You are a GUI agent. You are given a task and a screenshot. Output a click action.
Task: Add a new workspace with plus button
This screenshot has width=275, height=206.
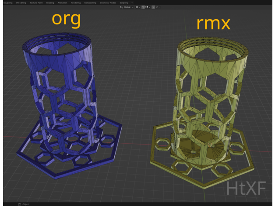point(132,3)
